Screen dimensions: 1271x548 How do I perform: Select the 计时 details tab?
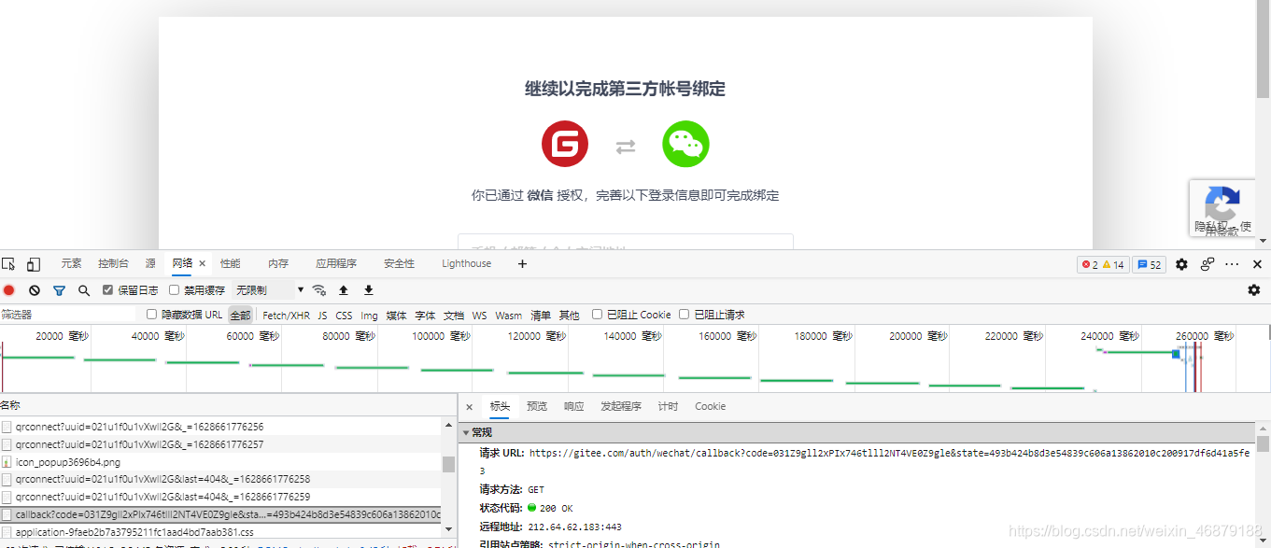[668, 407]
